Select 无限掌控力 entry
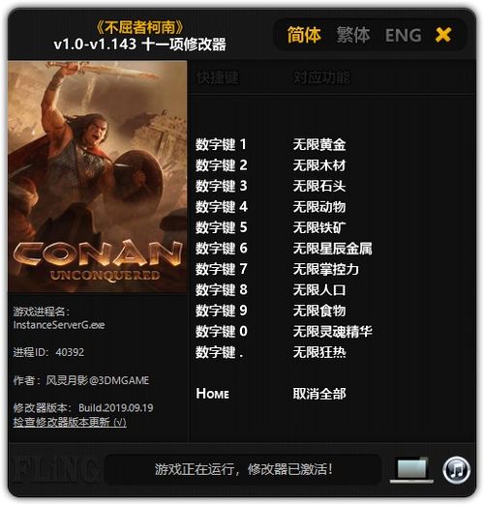This screenshot has height=505, width=484. tap(326, 269)
